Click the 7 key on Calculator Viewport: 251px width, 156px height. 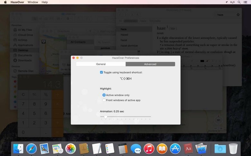pos(23,104)
